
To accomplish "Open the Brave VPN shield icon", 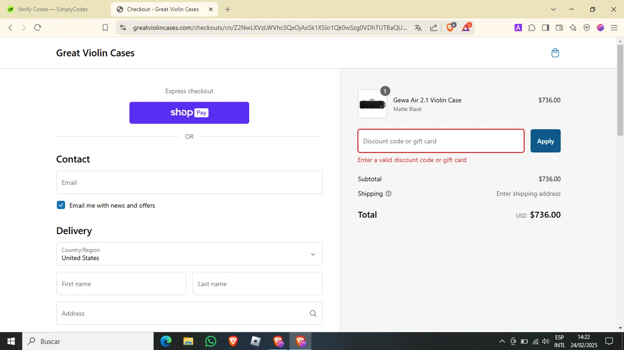I will pos(587,28).
